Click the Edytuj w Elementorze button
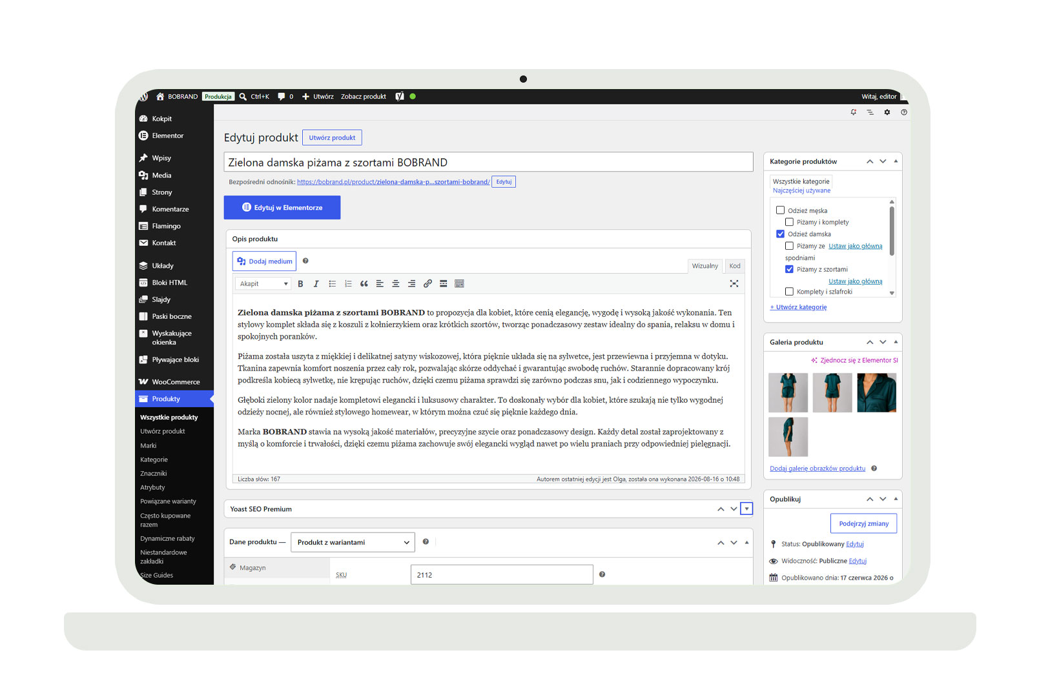 [282, 208]
